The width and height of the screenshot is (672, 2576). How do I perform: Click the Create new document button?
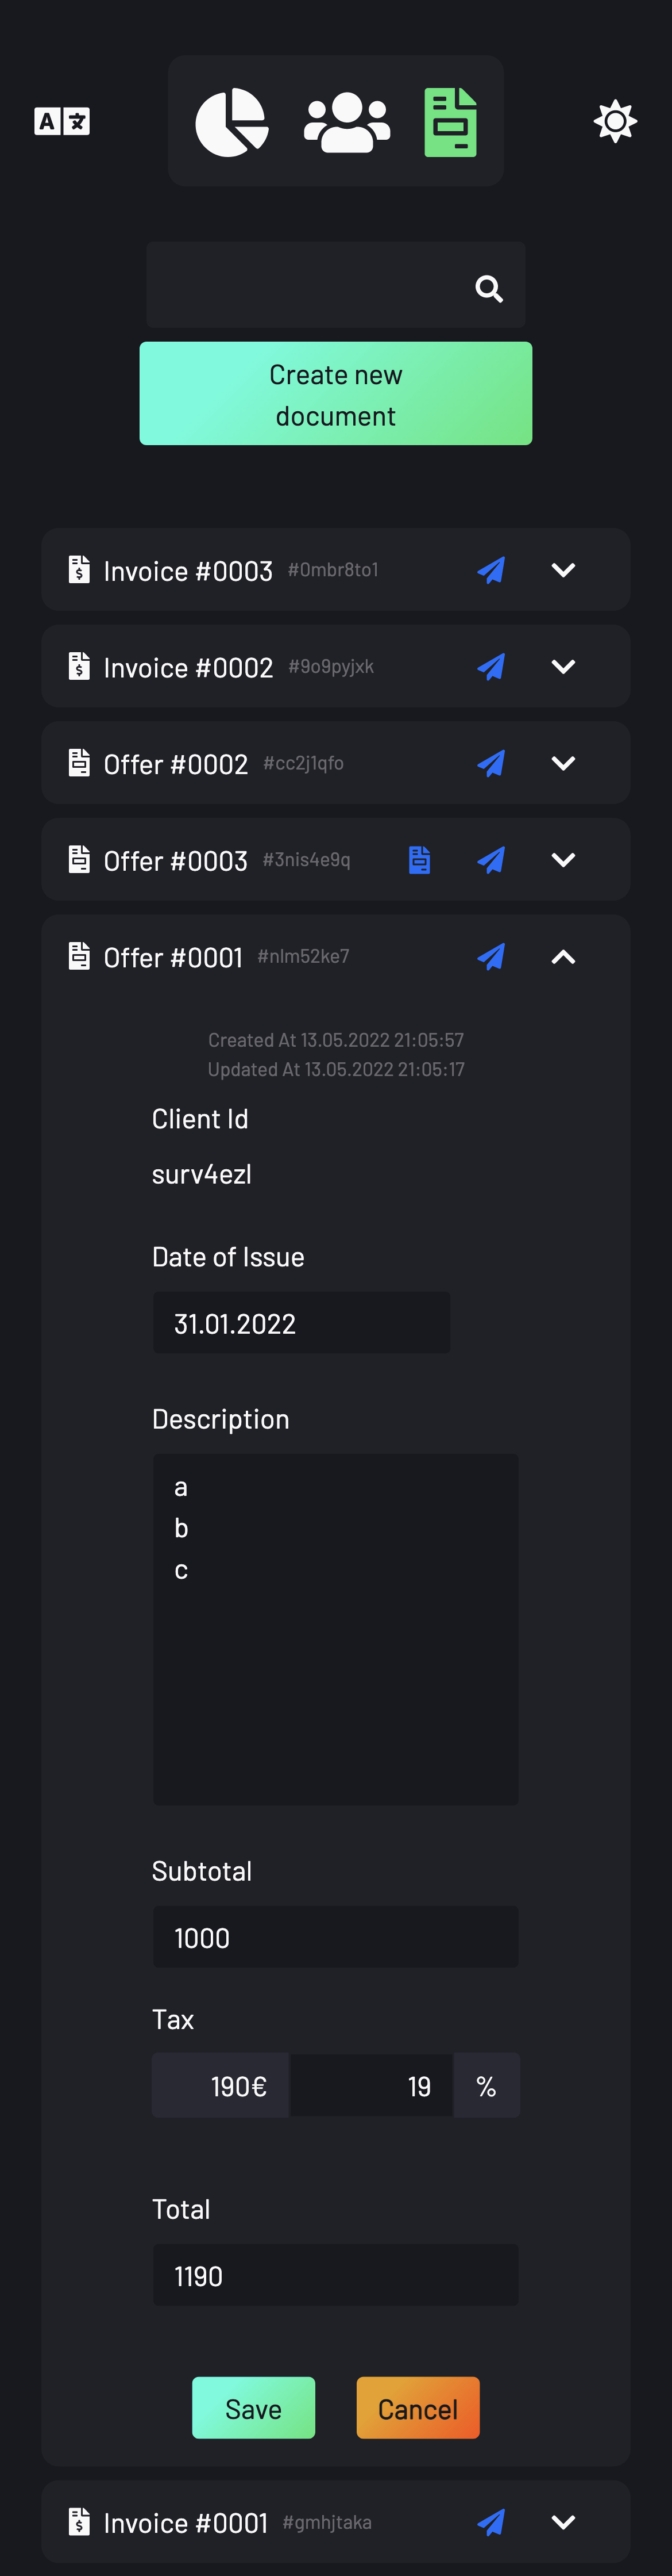pyautogui.click(x=335, y=393)
